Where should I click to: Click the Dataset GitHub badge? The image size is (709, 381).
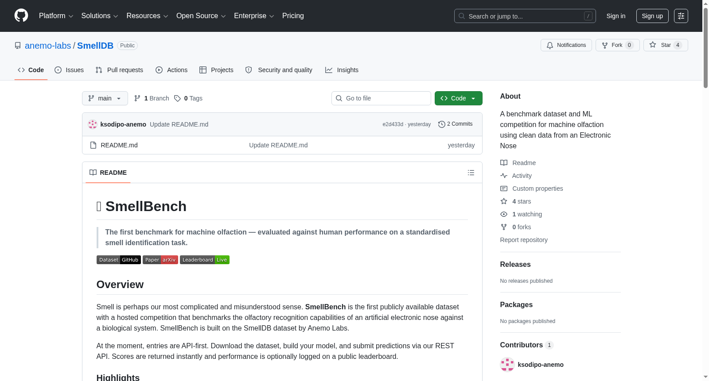click(119, 260)
